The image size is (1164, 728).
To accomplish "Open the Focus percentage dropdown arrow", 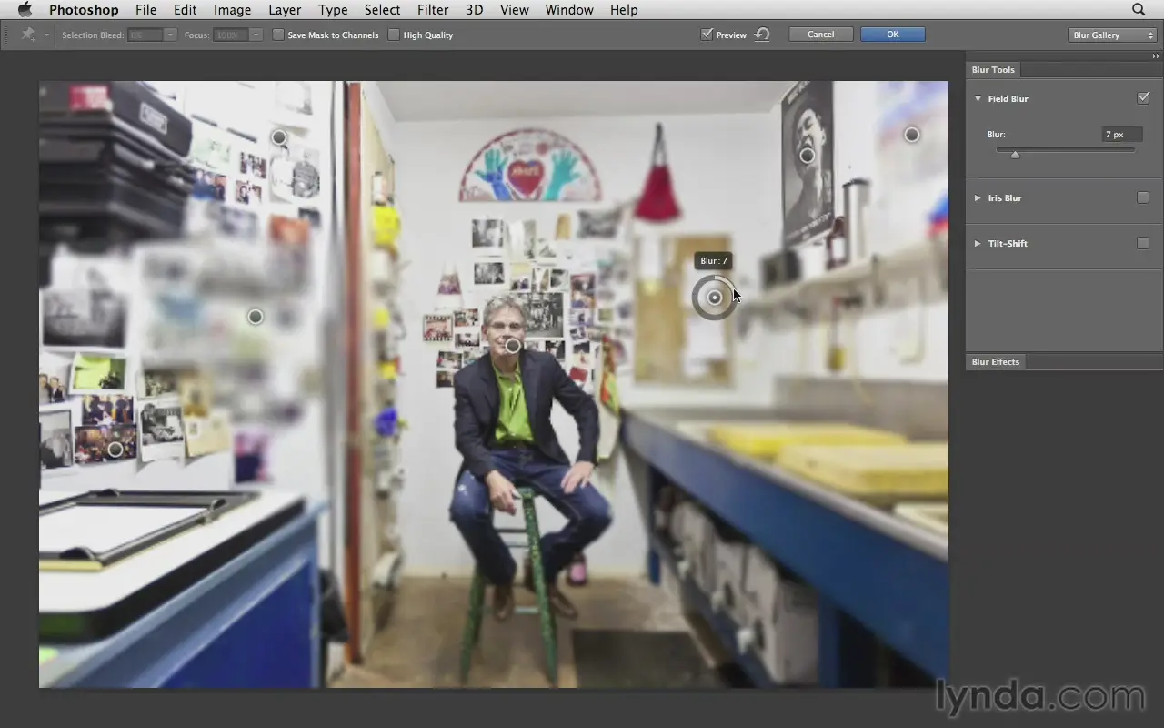I will click(x=256, y=35).
